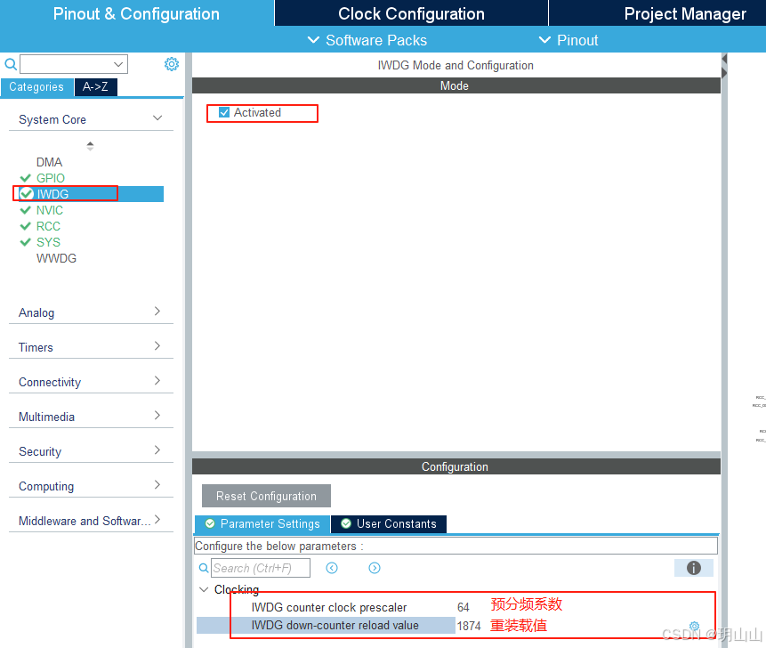Switch to the Pinout & Configuration tab
Screen dimensions: 766x648
tap(136, 13)
